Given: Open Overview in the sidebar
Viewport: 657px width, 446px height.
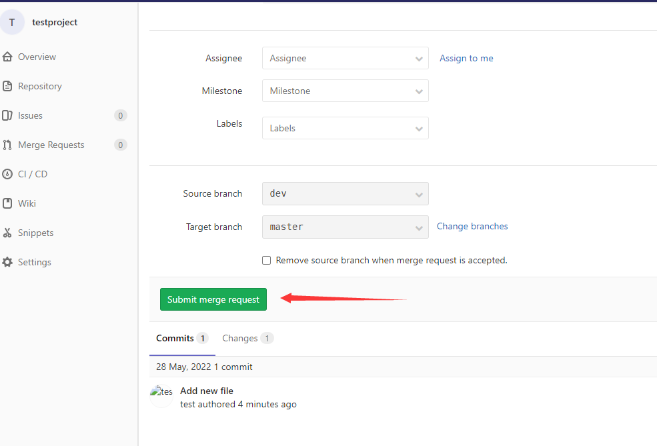Looking at the screenshot, I should click(37, 57).
